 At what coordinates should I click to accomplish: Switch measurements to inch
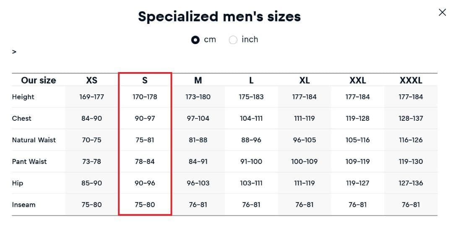tap(233, 40)
